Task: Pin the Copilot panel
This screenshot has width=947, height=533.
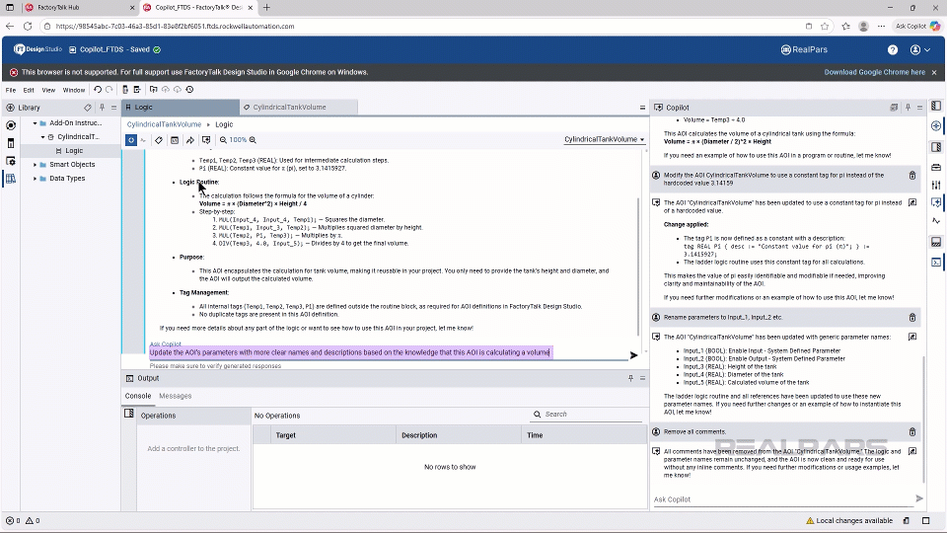Action: click(x=908, y=108)
